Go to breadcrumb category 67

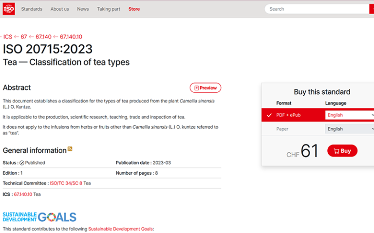coord(24,37)
